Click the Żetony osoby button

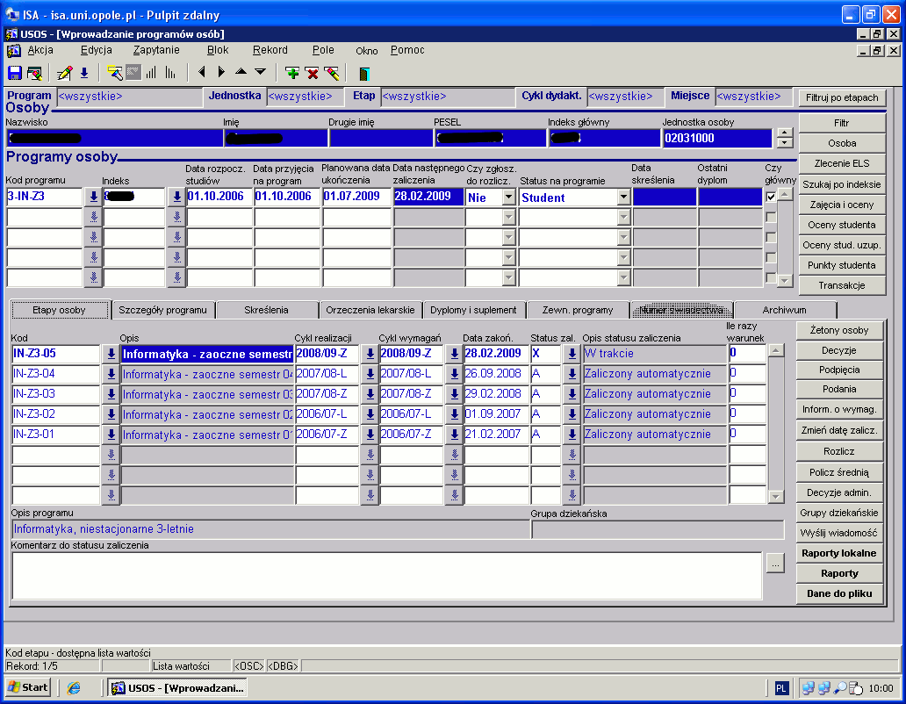click(839, 330)
